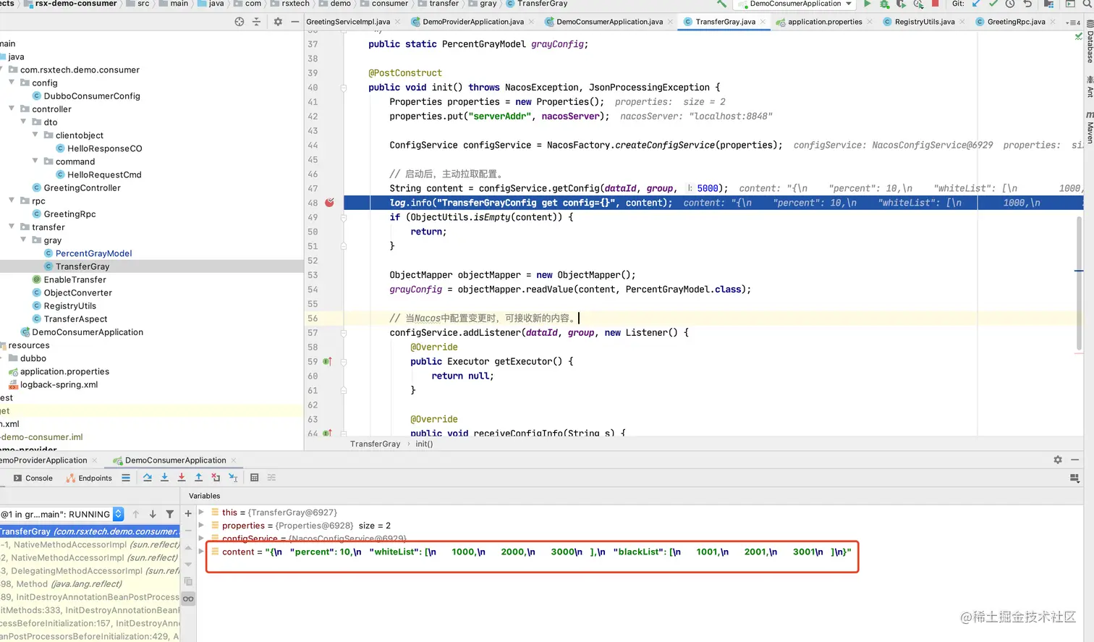The height and width of the screenshot is (642, 1094).
Task: Revert changes with Git rollback arrow
Action: [x=1027, y=4]
